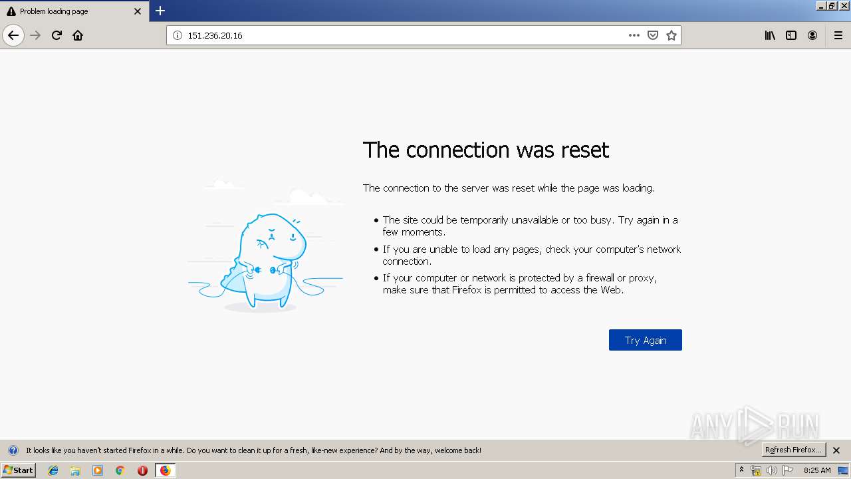Open Windows Explorer from taskbar

[x=75, y=470]
